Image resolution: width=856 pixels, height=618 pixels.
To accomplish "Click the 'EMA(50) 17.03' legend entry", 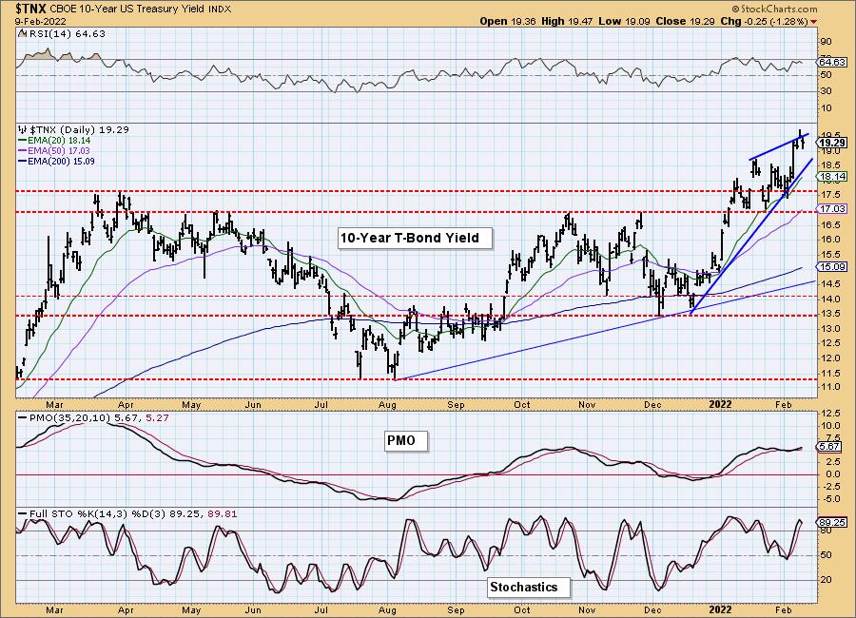I will (59, 150).
